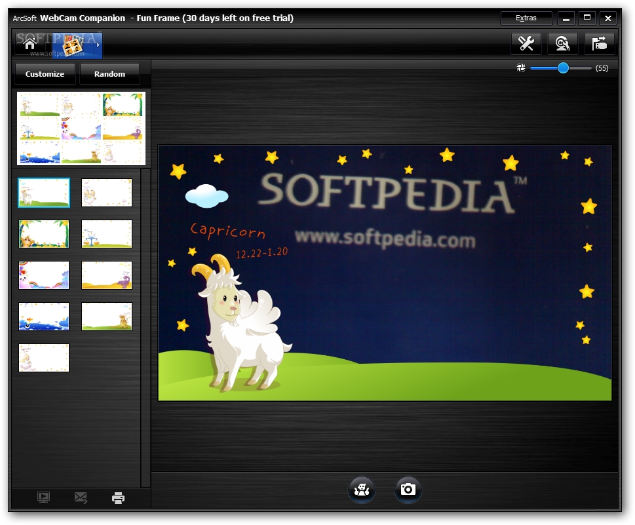Click the webcam preview image
This screenshot has height=525, width=635.
coord(385,273)
